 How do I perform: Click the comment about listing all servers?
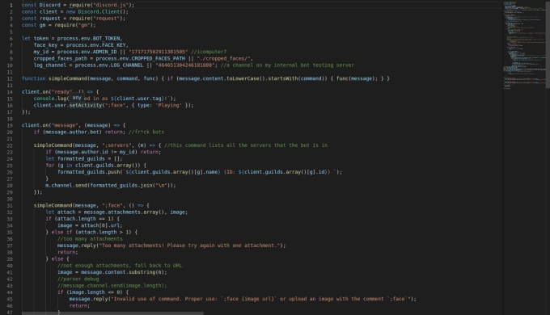coord(246,145)
